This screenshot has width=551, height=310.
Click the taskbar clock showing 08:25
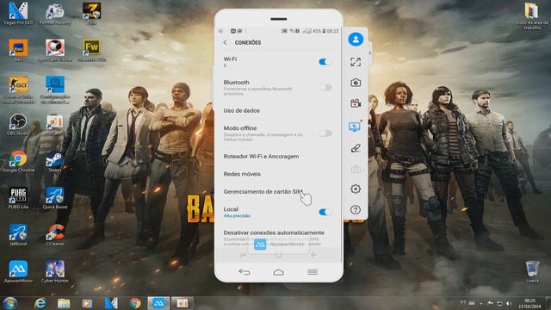pyautogui.click(x=530, y=303)
